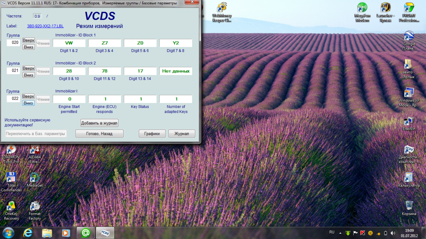Image resolution: width=426 pixels, height=239 pixels.
Task: Click the RU language indicator in tray
Action: coord(332,232)
